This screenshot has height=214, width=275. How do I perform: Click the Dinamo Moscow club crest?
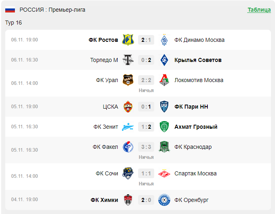pos(164,40)
